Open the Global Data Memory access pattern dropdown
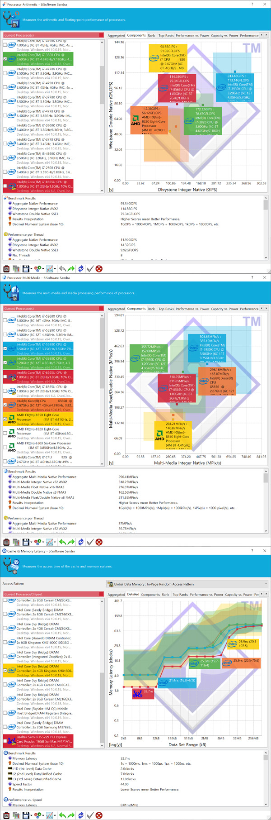 point(187,584)
